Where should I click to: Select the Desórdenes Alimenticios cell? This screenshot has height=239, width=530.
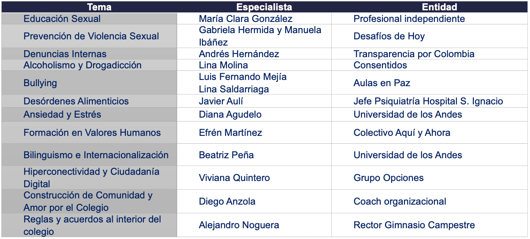(89, 101)
